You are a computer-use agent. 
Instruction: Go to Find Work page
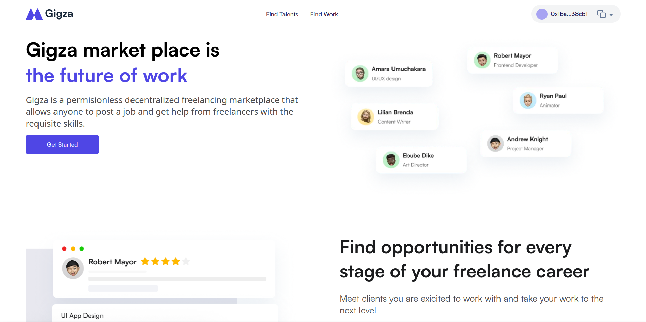(x=324, y=14)
